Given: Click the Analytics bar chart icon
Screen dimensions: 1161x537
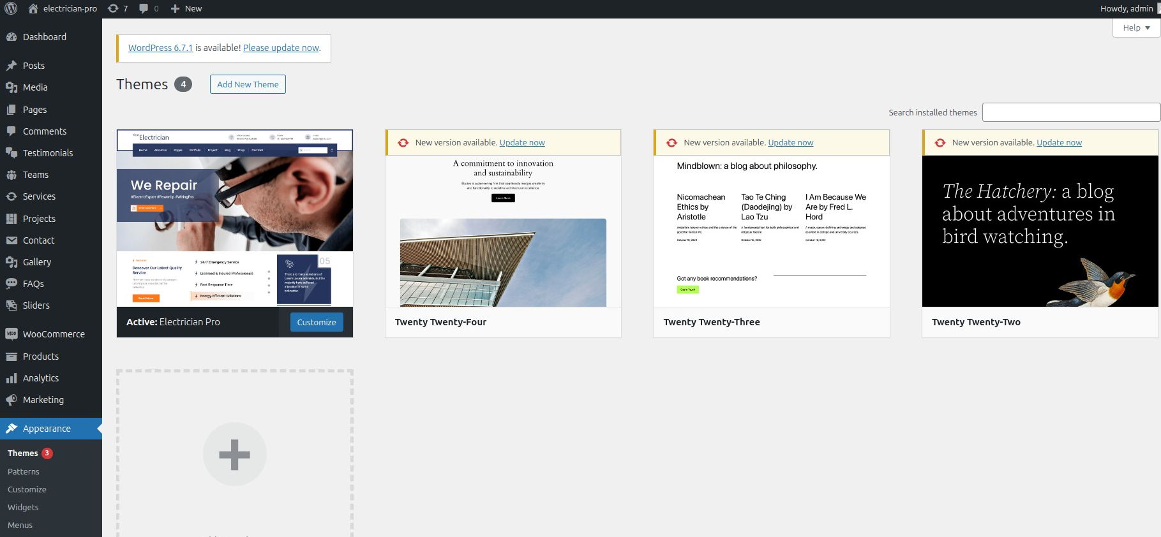Looking at the screenshot, I should point(11,378).
